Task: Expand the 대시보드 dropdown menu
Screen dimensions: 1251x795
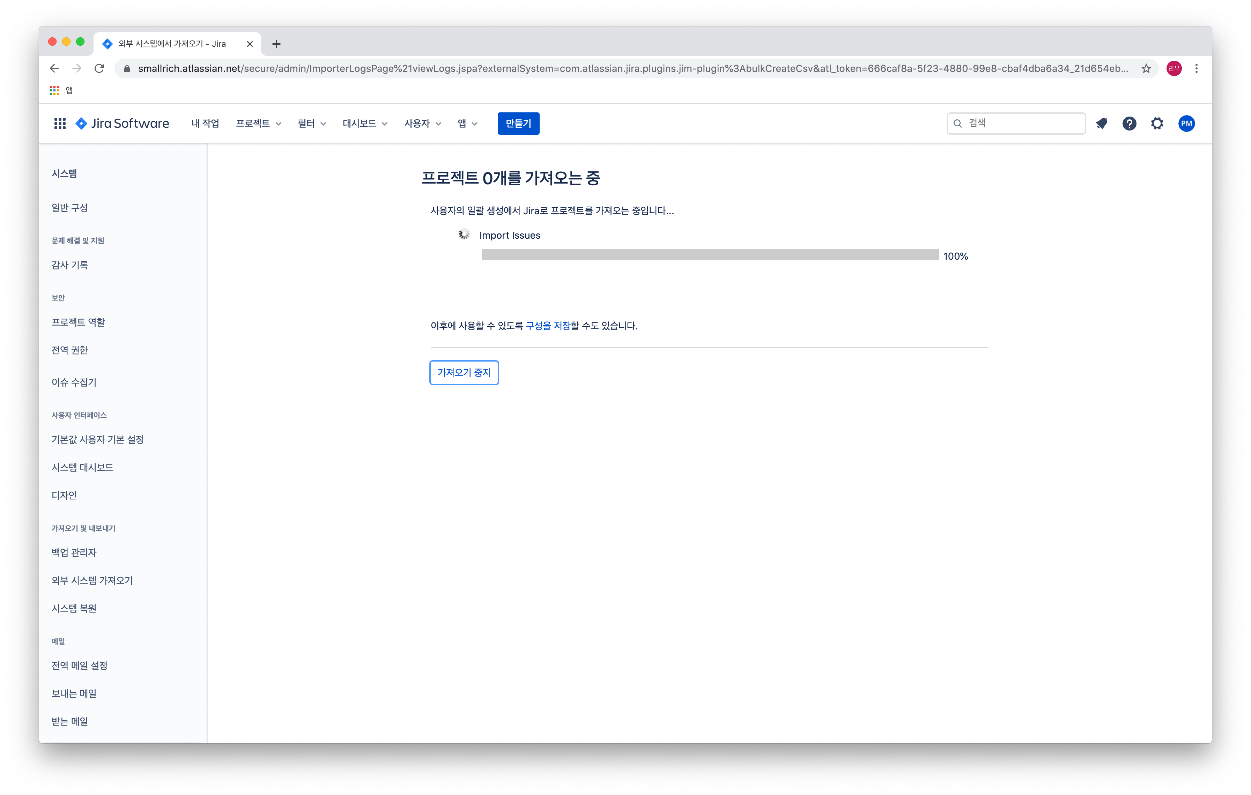Action: (x=365, y=123)
